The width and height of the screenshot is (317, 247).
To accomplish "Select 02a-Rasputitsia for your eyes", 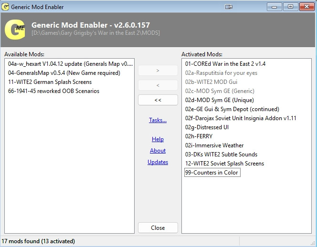I will pyautogui.click(x=221, y=73).
